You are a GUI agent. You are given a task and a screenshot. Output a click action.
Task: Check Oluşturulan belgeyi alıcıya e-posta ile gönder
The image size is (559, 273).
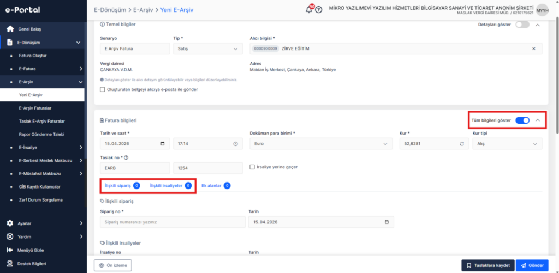tap(103, 90)
